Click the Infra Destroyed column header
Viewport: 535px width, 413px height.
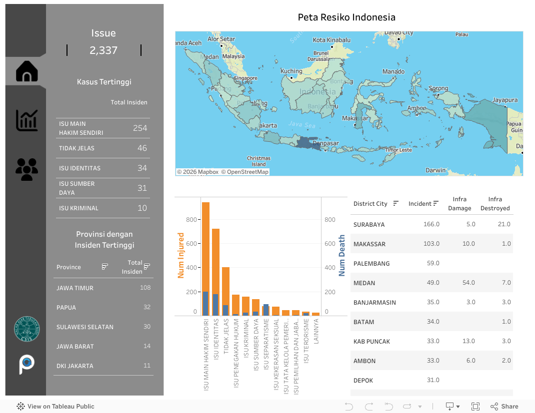[495, 203]
